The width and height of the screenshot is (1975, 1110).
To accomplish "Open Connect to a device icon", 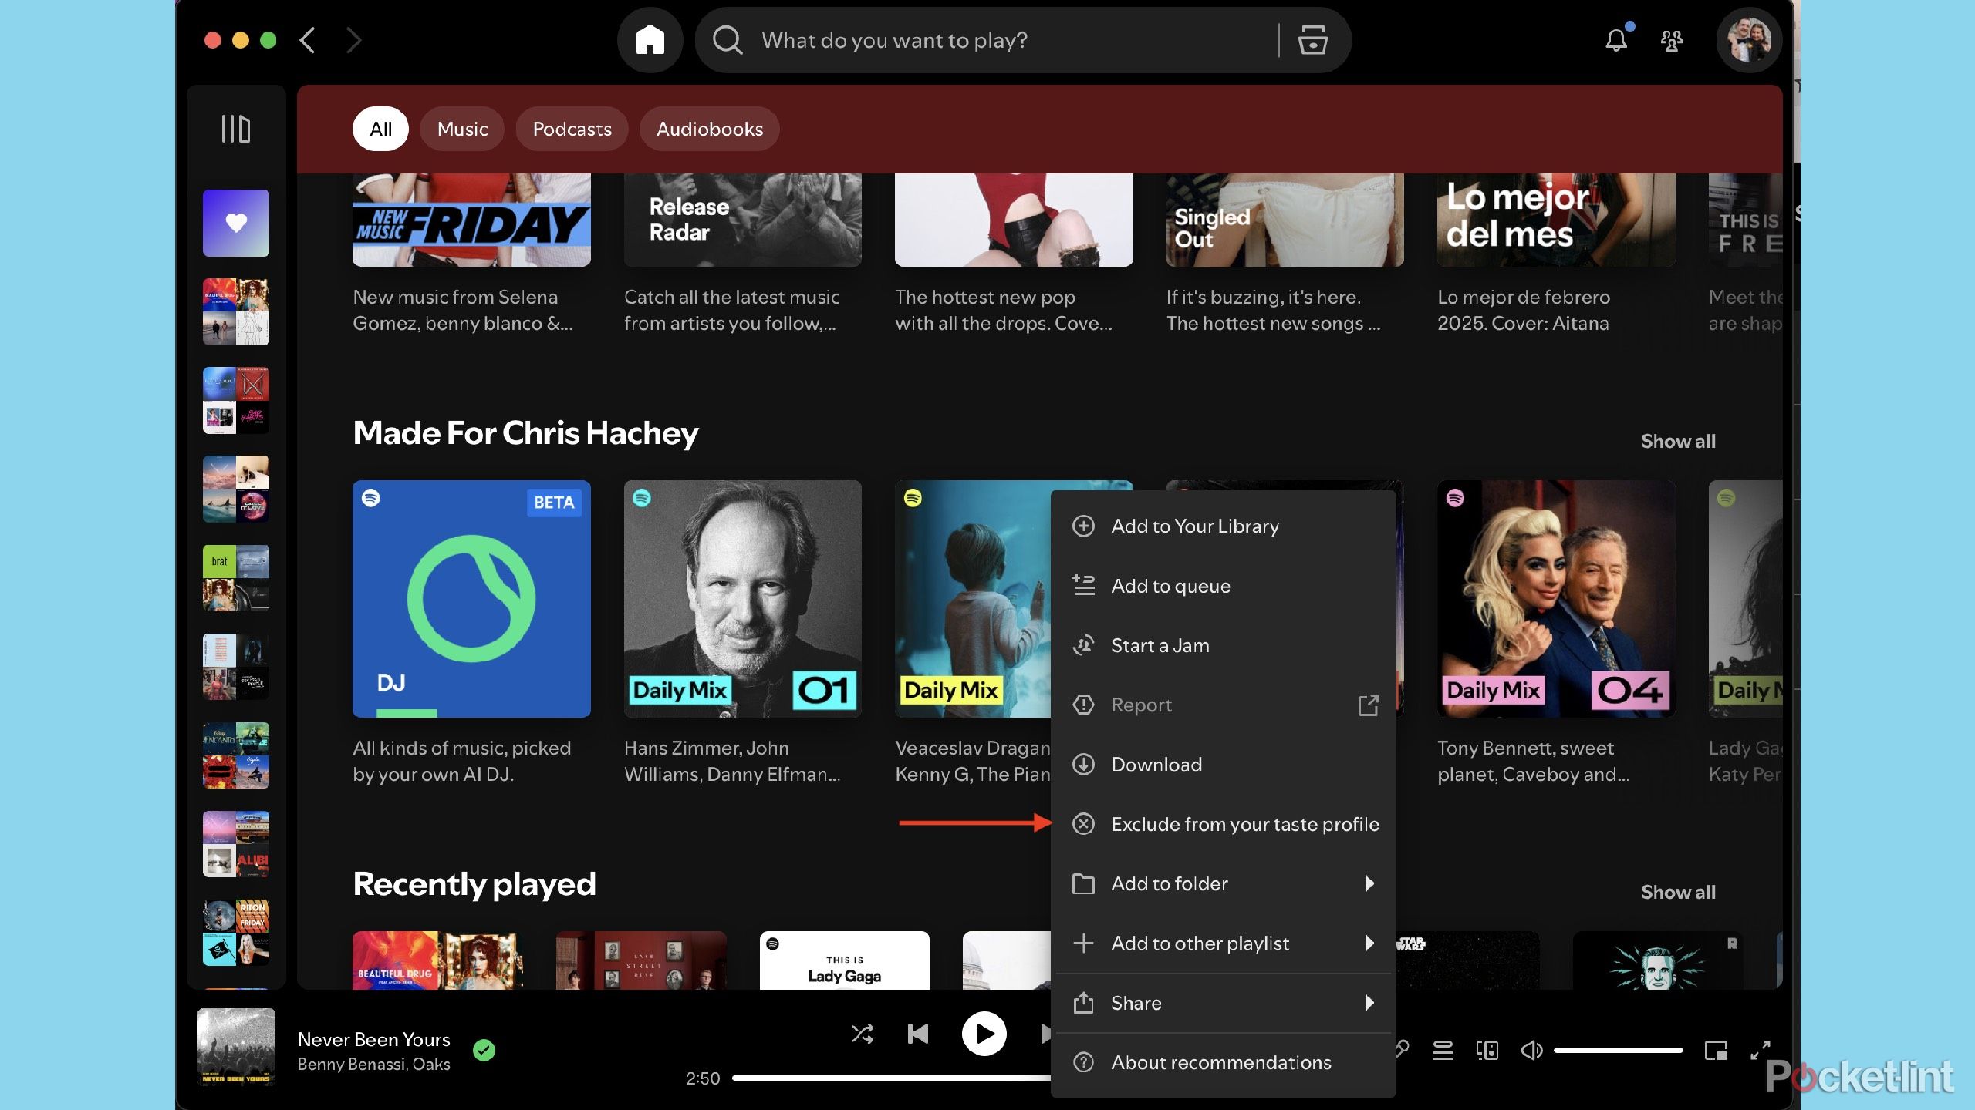I will pos(1487,1050).
